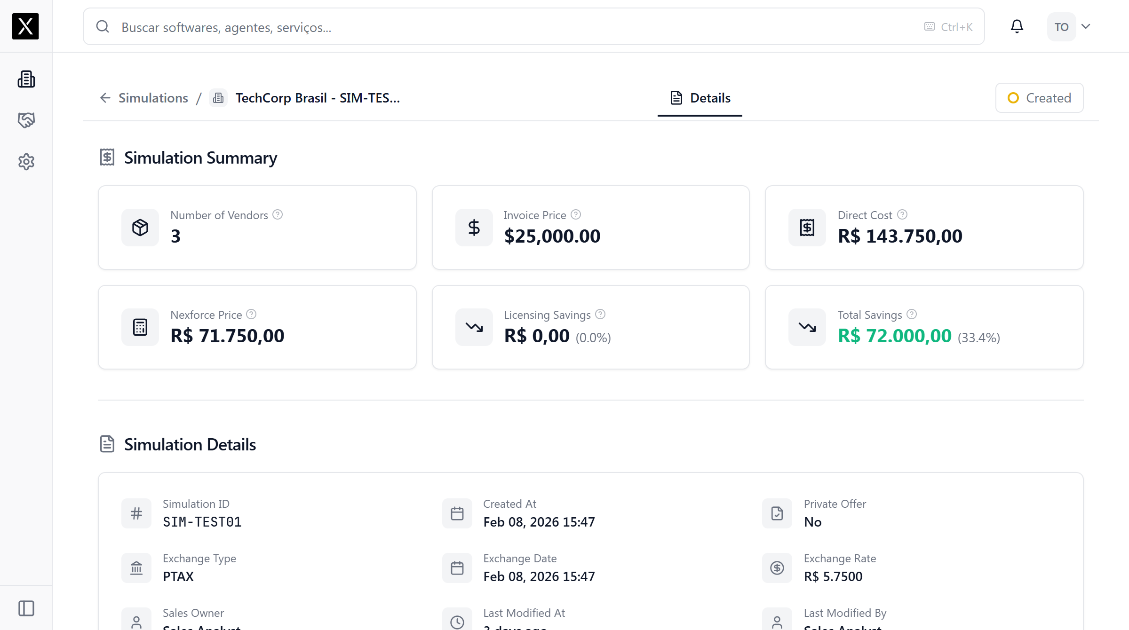Image resolution: width=1129 pixels, height=630 pixels.
Task: Open the building icon in the sidebar
Action: [x=26, y=79]
